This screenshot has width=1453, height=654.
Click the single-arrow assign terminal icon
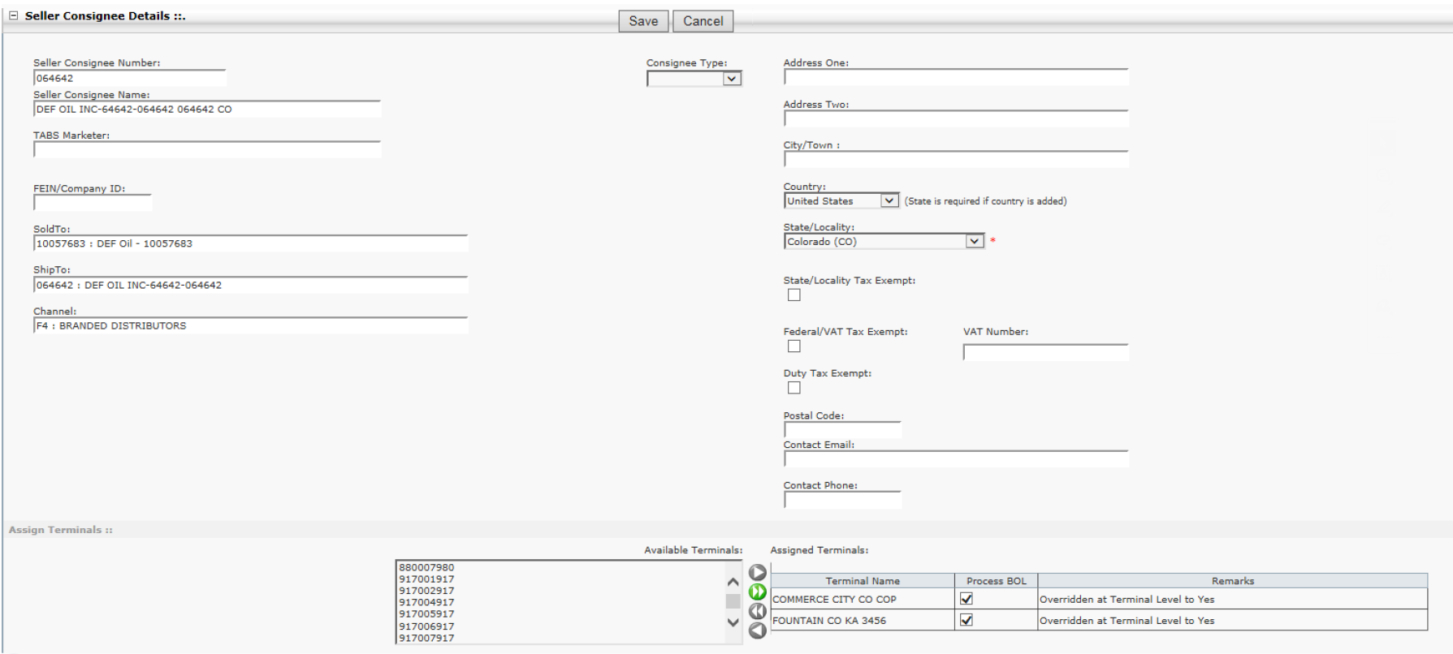coord(757,573)
